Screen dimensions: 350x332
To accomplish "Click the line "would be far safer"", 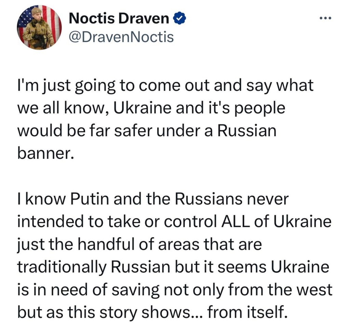I will tap(146, 131).
